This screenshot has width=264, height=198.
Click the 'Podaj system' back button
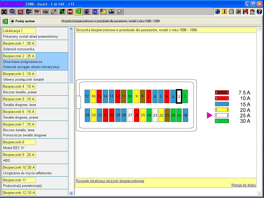coord(23,21)
